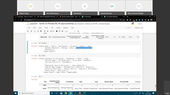Click the localhost address bar
This screenshot has width=170, height=95.
coord(71,20)
